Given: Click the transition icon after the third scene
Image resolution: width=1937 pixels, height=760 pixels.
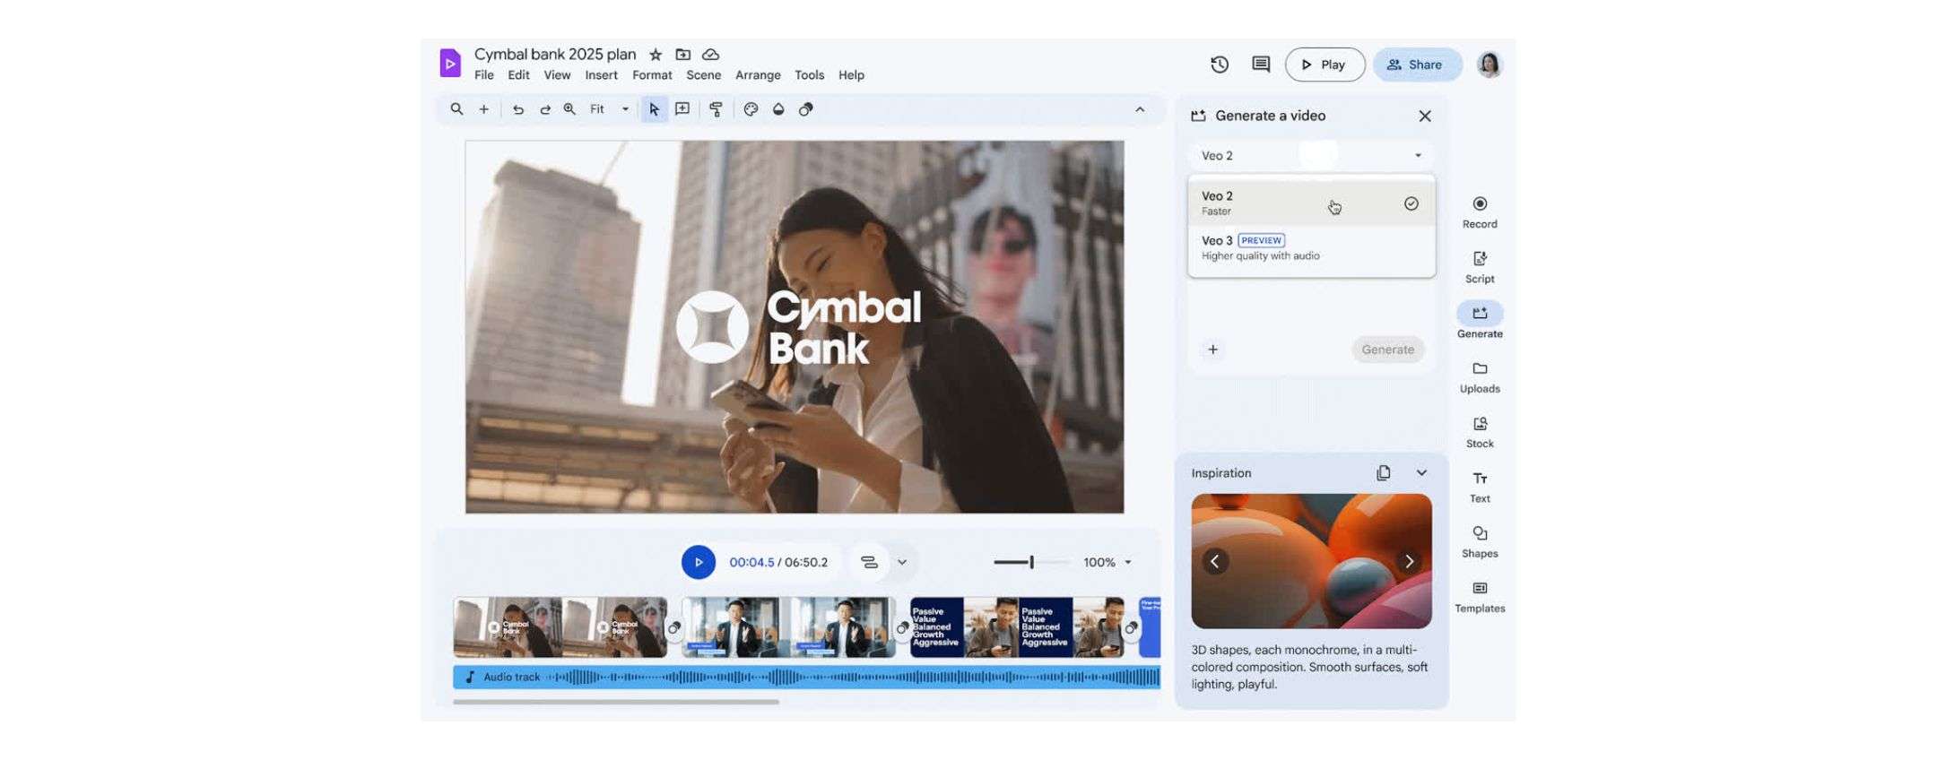Looking at the screenshot, I should (x=1132, y=627).
